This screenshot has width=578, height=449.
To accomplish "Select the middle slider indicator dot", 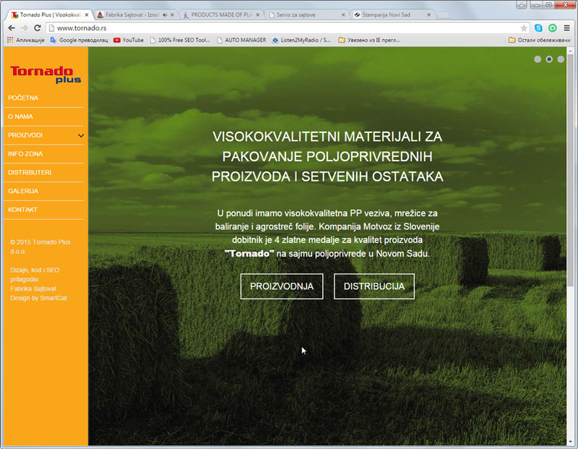I will click(x=549, y=59).
